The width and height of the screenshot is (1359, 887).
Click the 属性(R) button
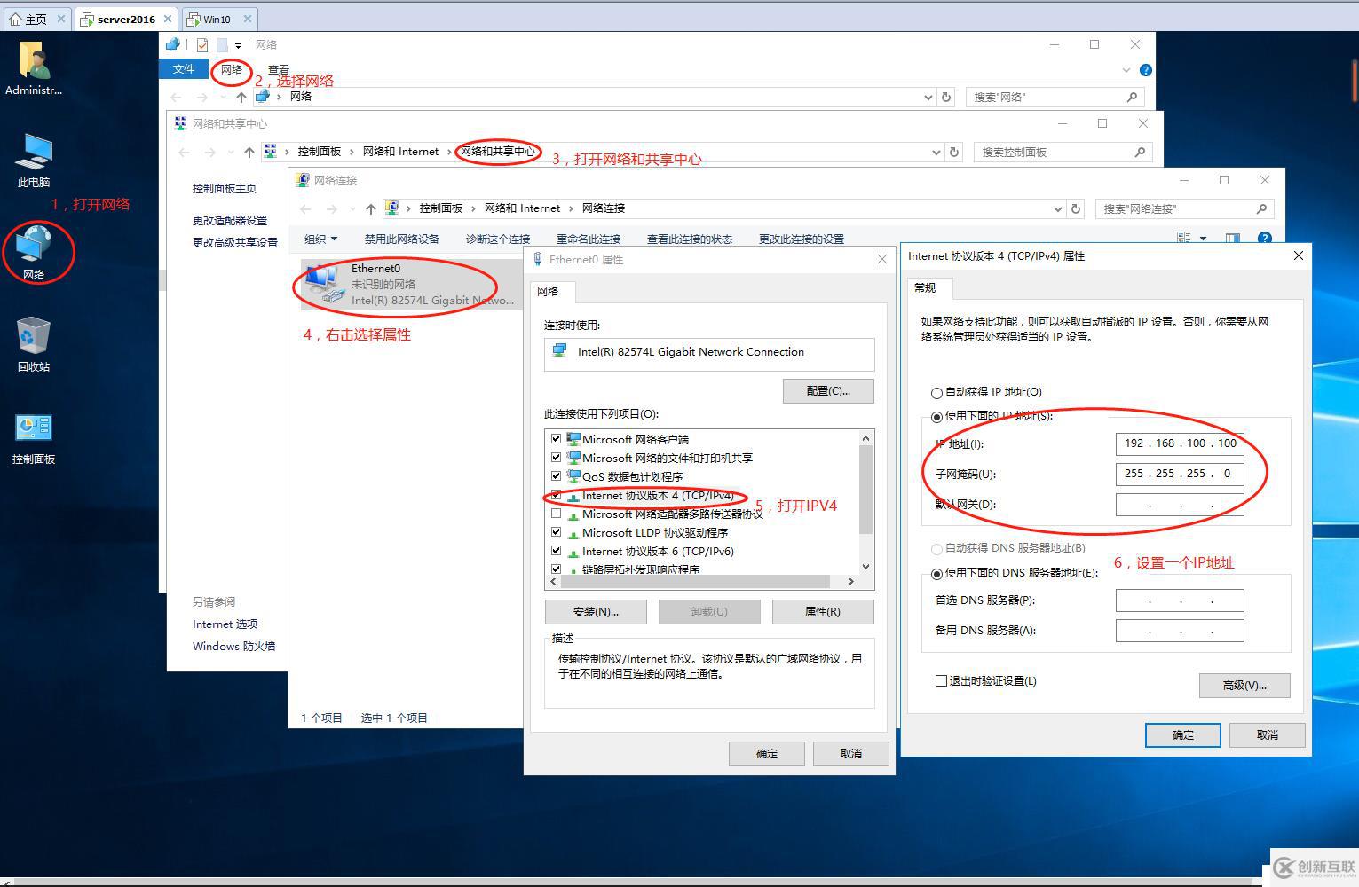(823, 612)
